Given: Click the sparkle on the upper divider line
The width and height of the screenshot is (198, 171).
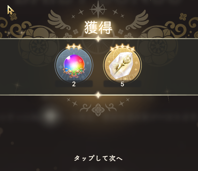Looking at the screenshot, I should 98,39.
